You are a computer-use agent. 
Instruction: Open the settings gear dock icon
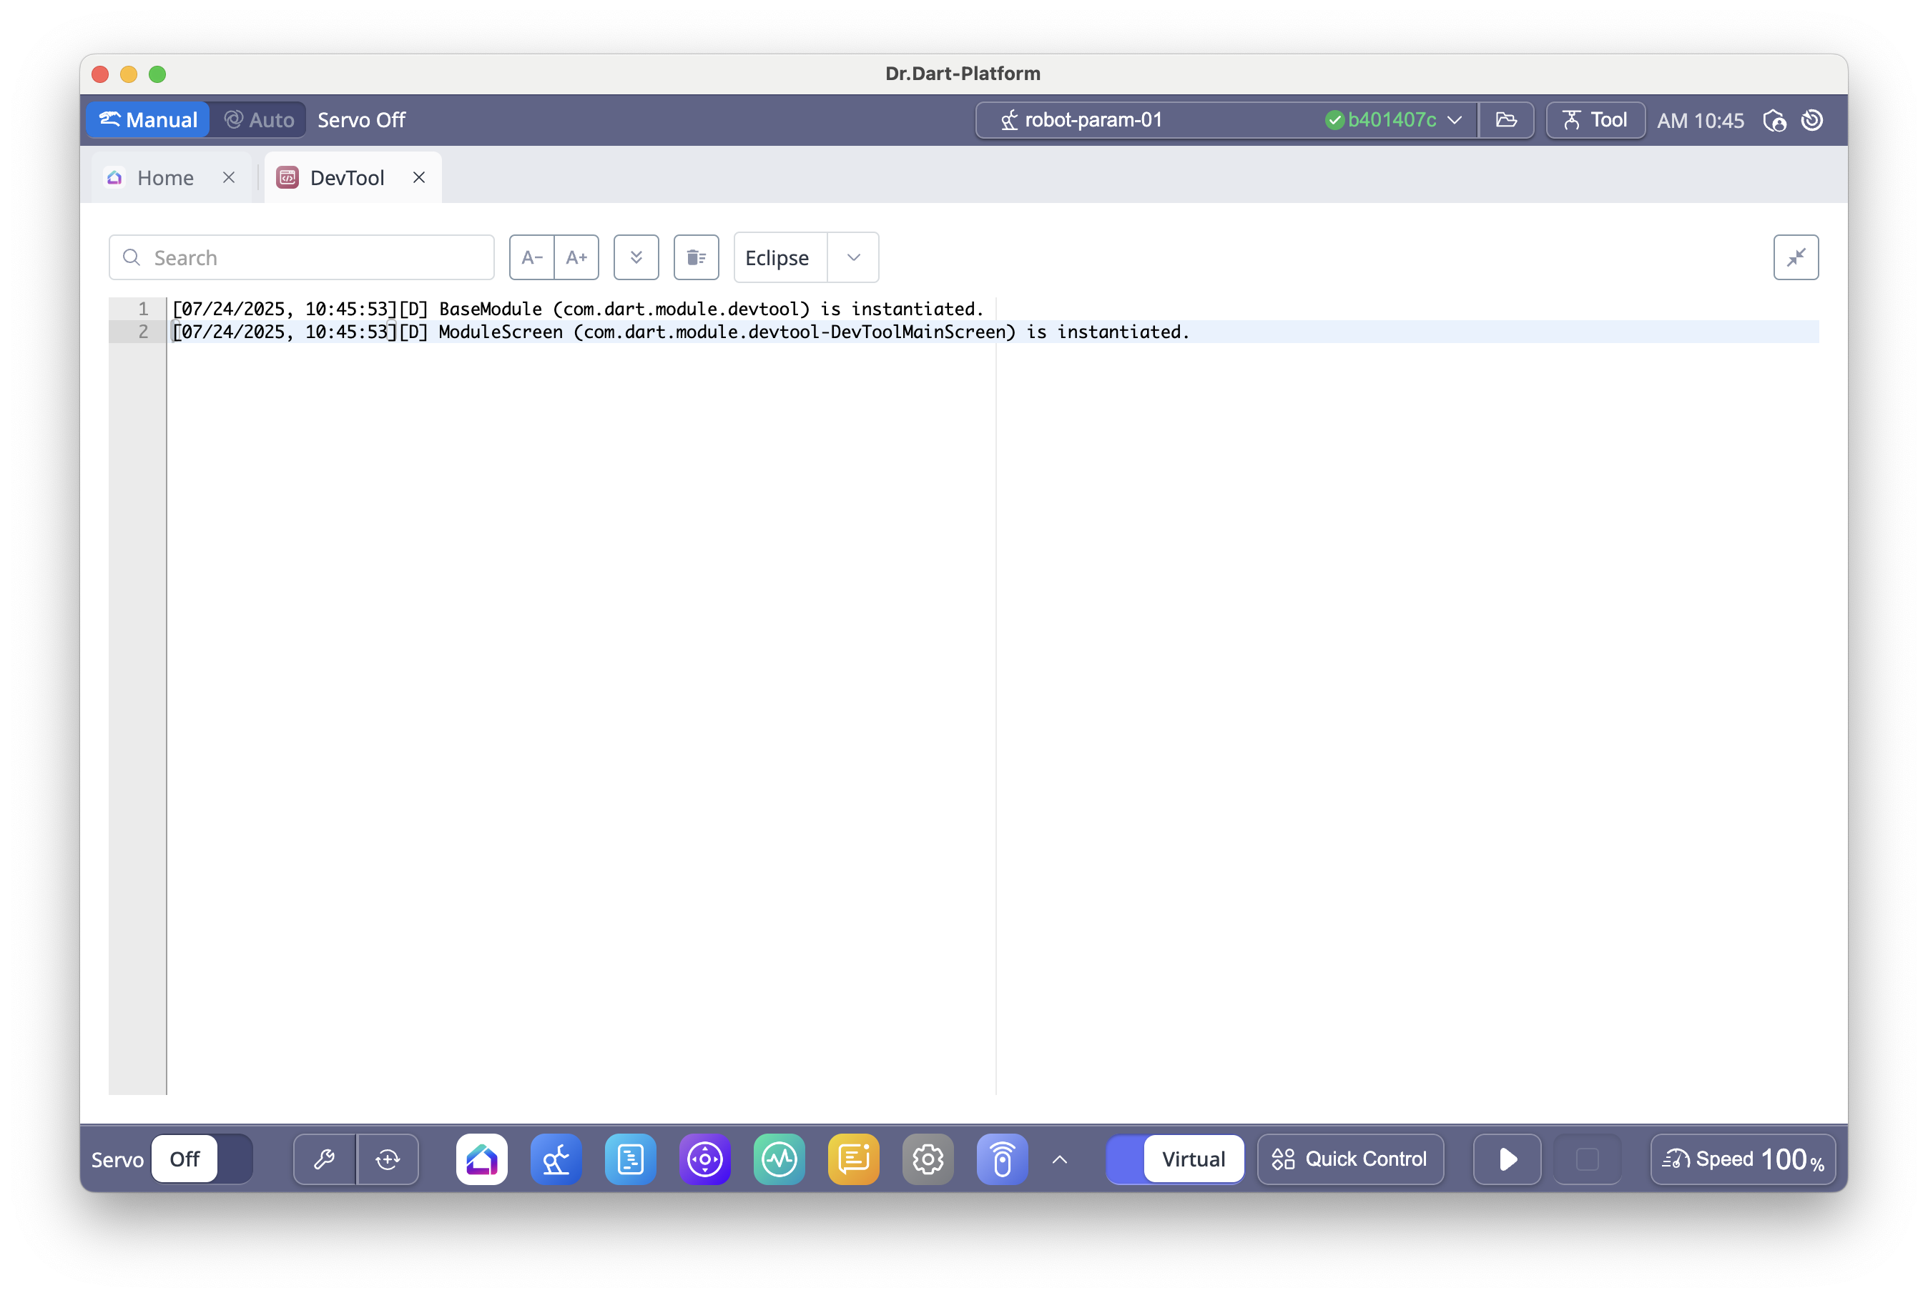(x=928, y=1159)
